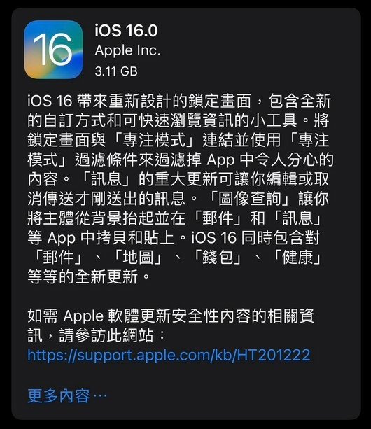Tap the opening line iOS 16 帶來重新設計
The width and height of the screenshot is (371, 429).
click(179, 101)
